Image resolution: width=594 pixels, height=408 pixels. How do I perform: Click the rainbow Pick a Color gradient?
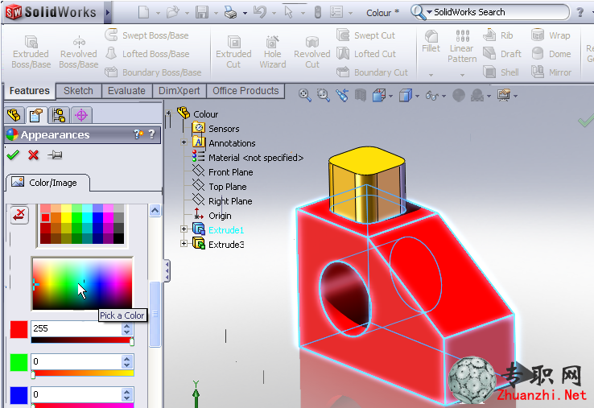pyautogui.click(x=83, y=284)
